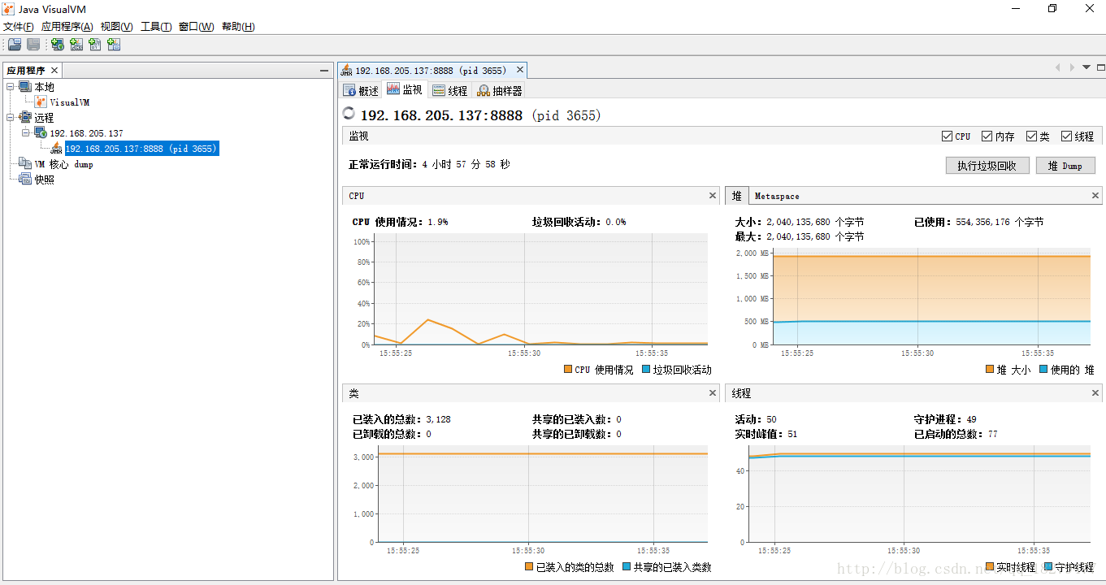This screenshot has height=585, width=1106.
Task: Click the blue 使用的 堆 legend swatch
Action: tap(1043, 370)
